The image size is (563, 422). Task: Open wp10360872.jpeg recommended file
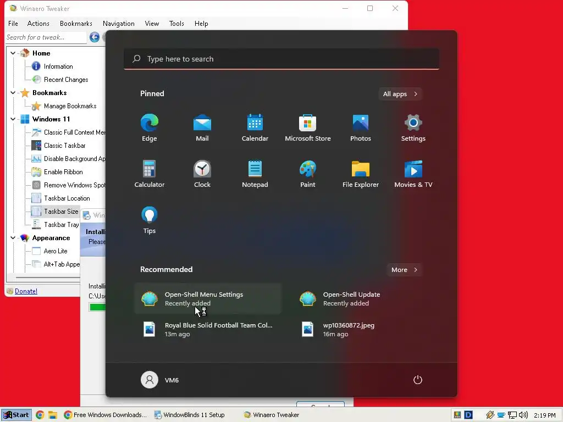click(366, 330)
